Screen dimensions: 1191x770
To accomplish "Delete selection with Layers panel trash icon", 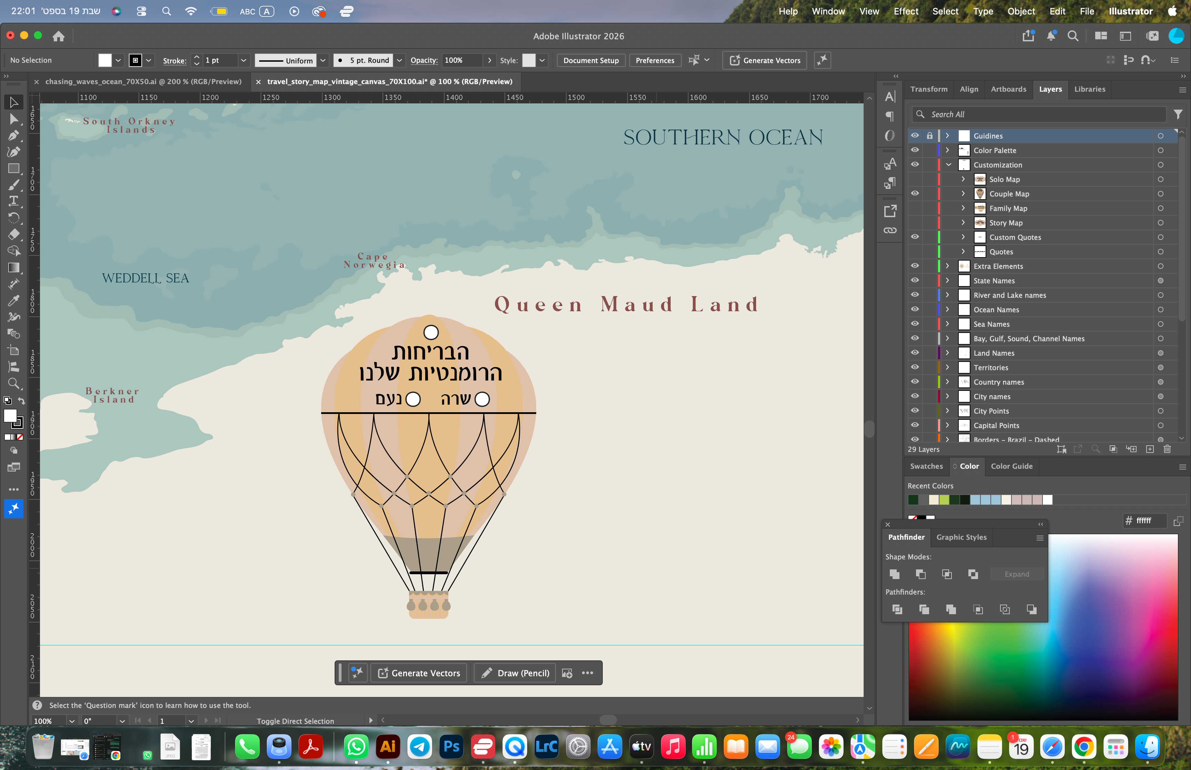I will [x=1167, y=449].
